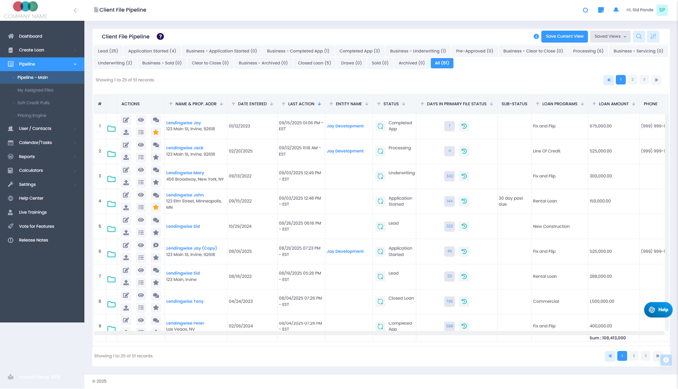Click the folder icon on the Lendingwise Tony row

pyautogui.click(x=112, y=304)
